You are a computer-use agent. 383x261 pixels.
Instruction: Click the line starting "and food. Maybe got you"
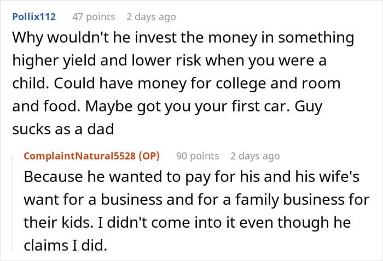(167, 106)
